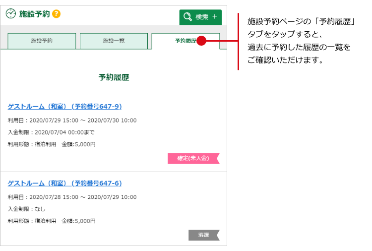Expand search with the plus icon
This screenshot has width=372, height=251.
[214, 17]
